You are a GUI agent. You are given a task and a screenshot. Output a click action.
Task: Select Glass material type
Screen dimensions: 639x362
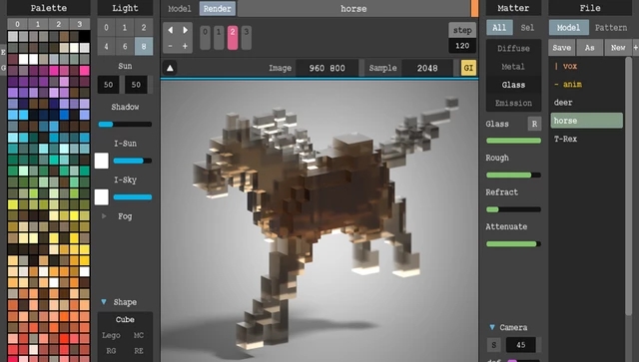[x=513, y=85]
